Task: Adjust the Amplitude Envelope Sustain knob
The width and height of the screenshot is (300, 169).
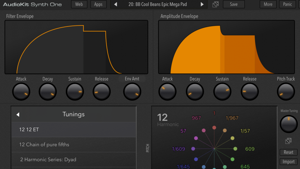Action: (222, 92)
